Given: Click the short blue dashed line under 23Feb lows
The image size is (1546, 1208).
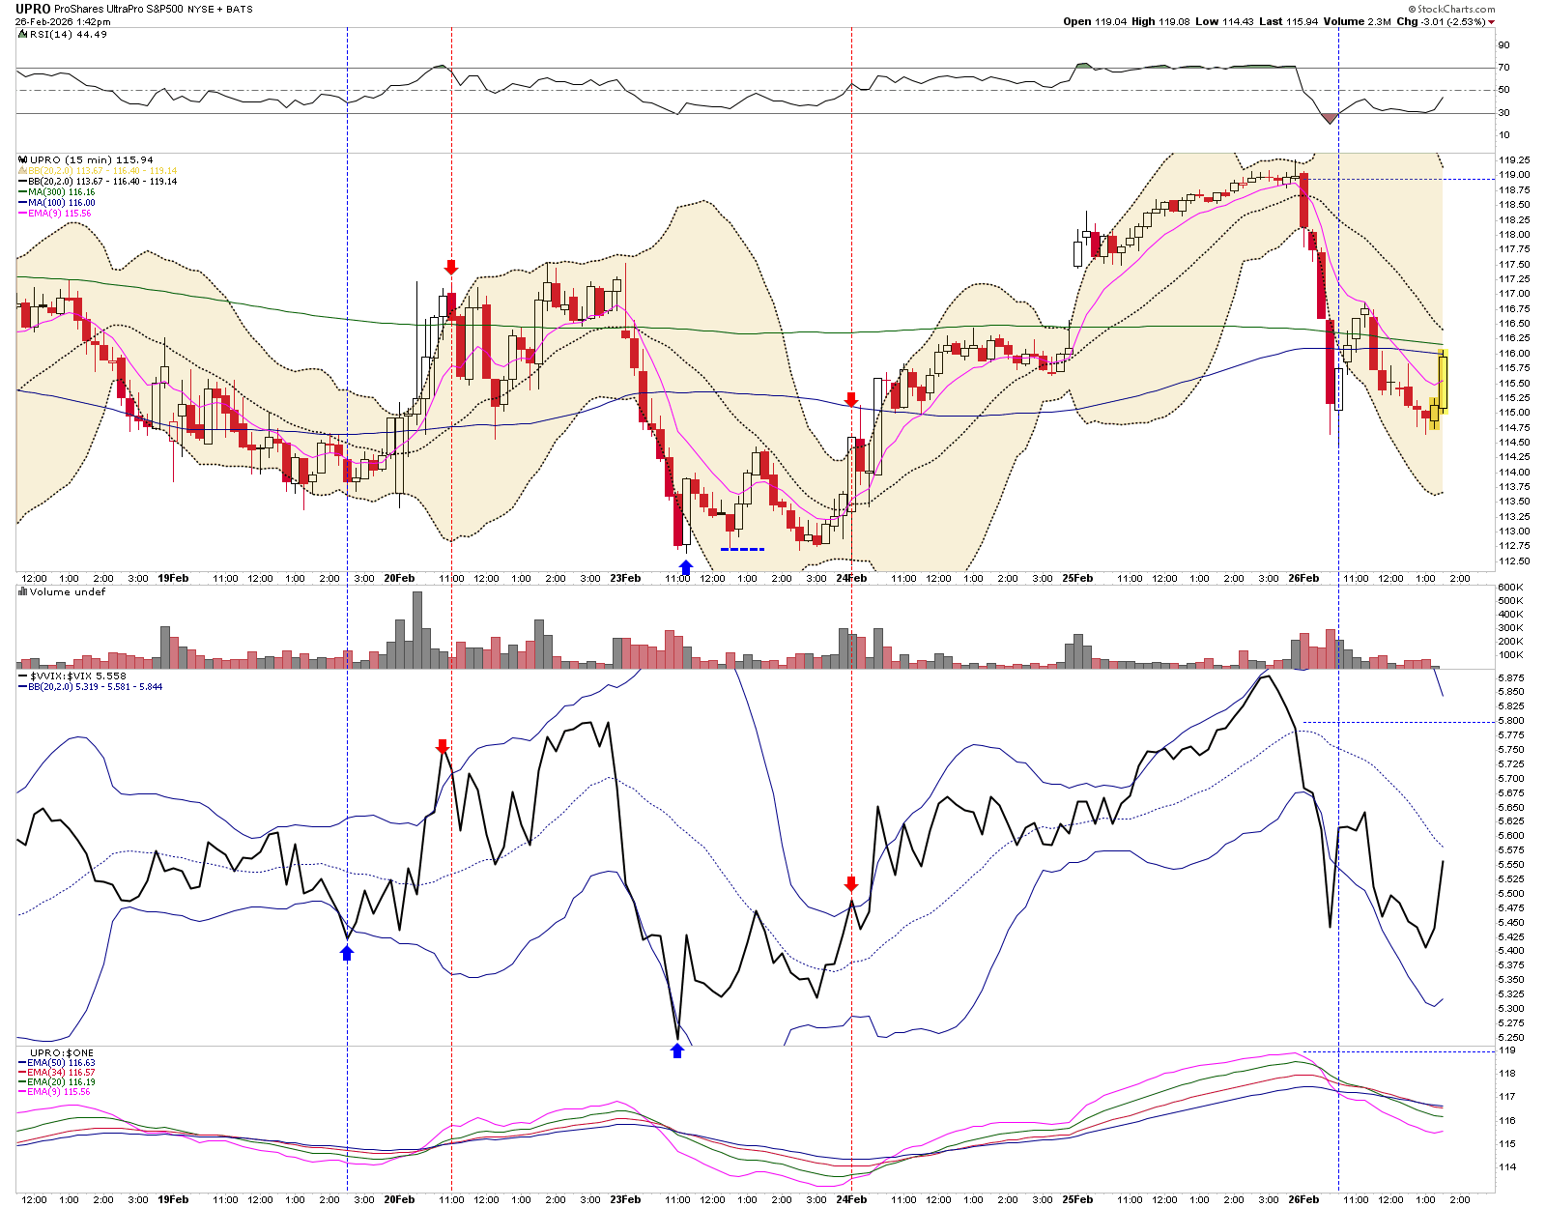Looking at the screenshot, I should (742, 550).
